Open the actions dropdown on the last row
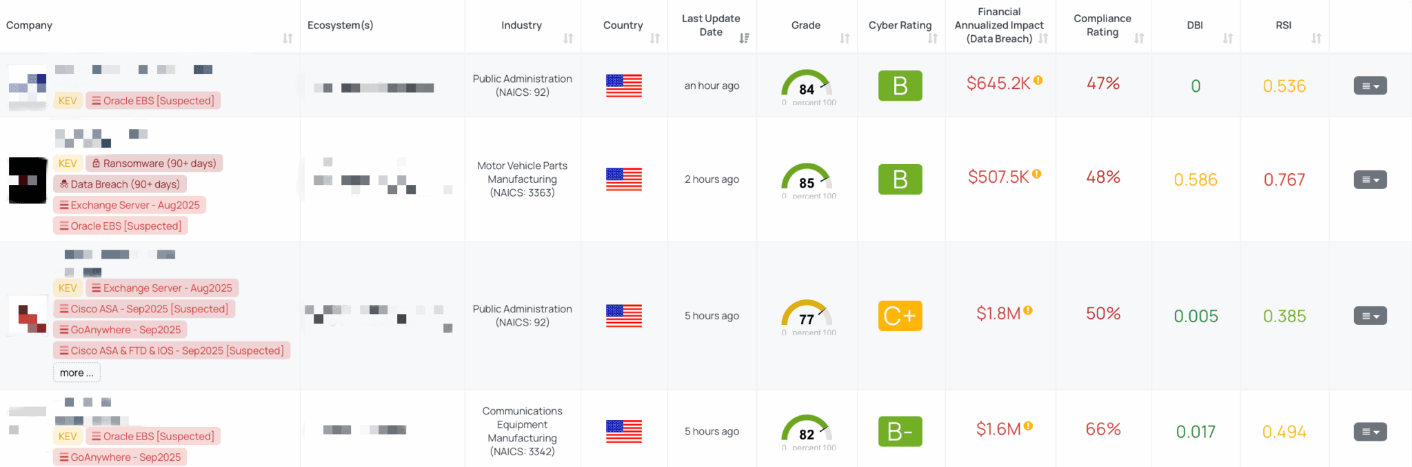1412x467 pixels. point(1370,431)
